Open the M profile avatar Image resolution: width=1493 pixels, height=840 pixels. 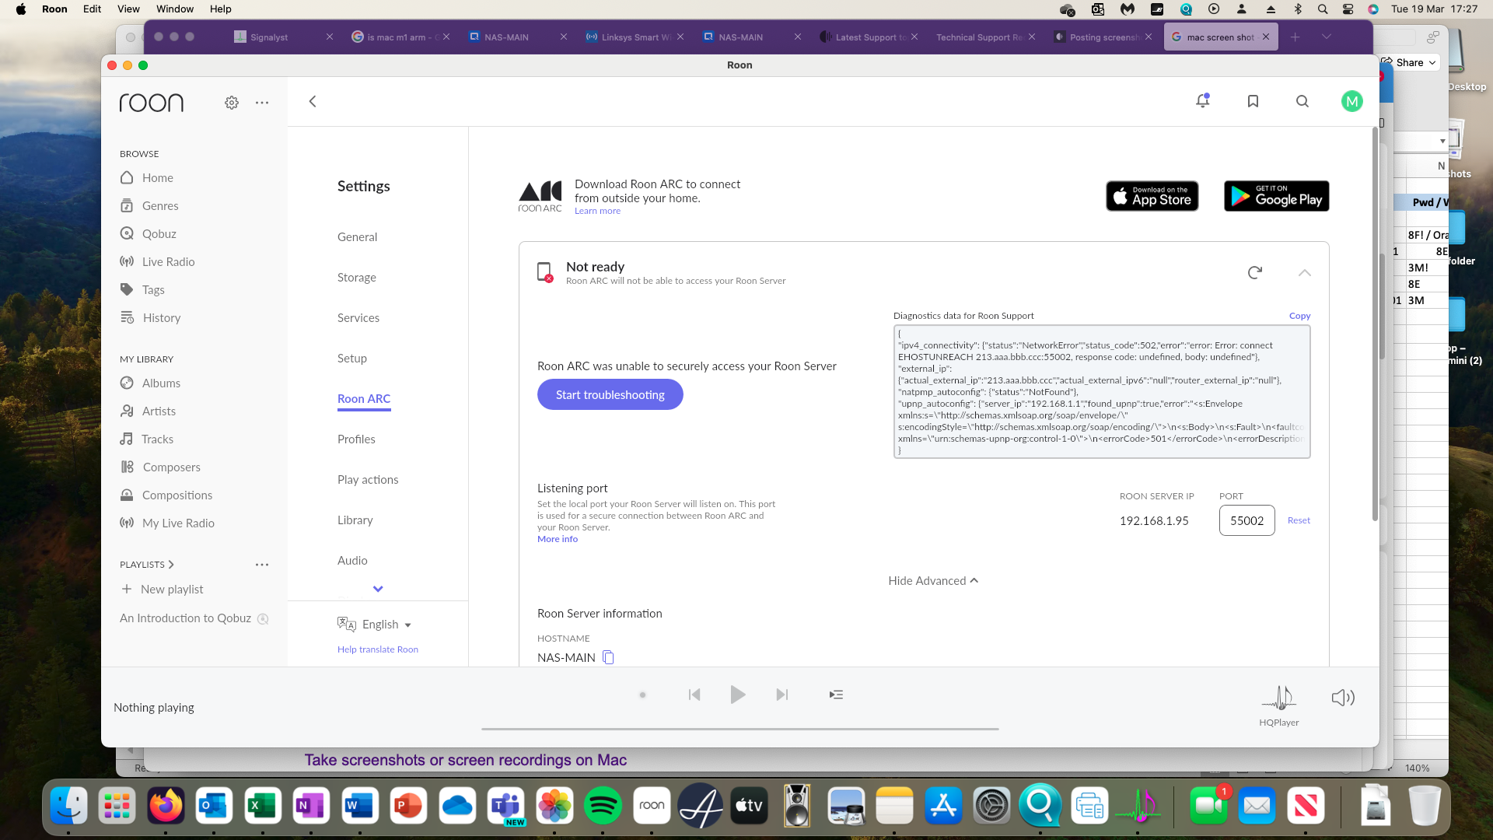[x=1352, y=101]
